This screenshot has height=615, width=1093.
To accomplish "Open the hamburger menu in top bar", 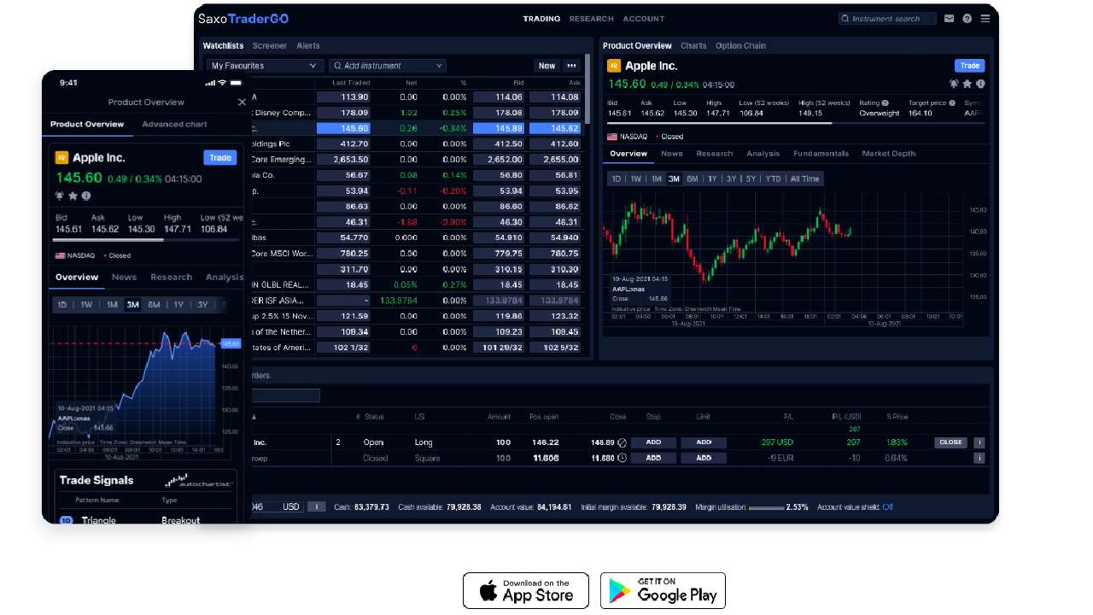I will click(x=985, y=19).
